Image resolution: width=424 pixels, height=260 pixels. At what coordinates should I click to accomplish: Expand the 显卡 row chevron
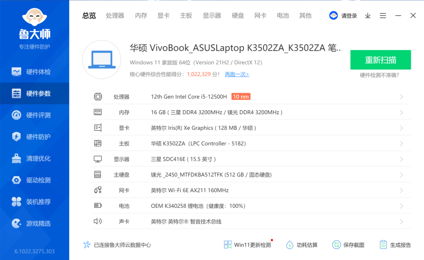401,128
